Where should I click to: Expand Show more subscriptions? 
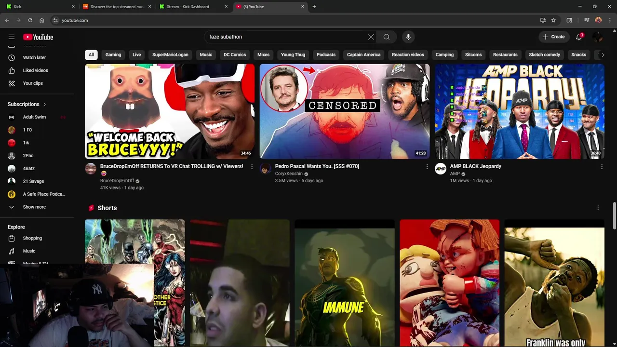34,207
